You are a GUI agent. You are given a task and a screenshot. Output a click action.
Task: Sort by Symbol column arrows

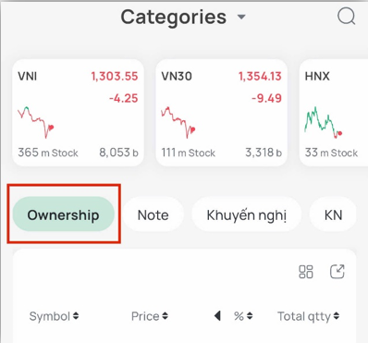pos(76,316)
